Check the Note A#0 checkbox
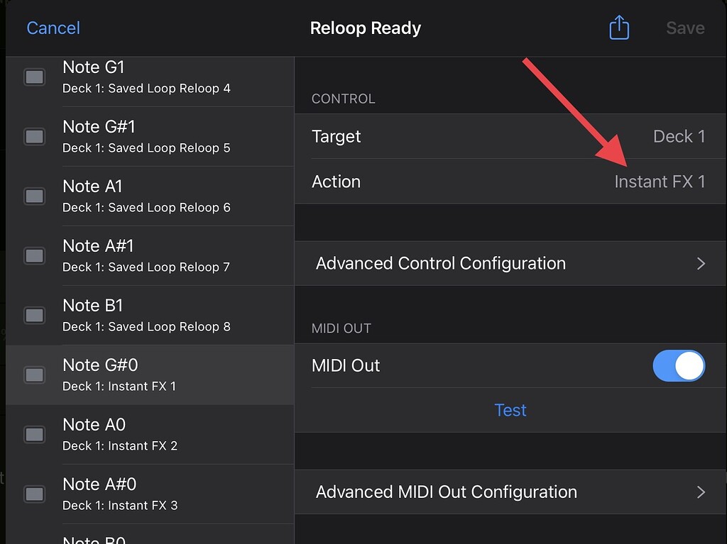727x544 pixels. point(35,494)
